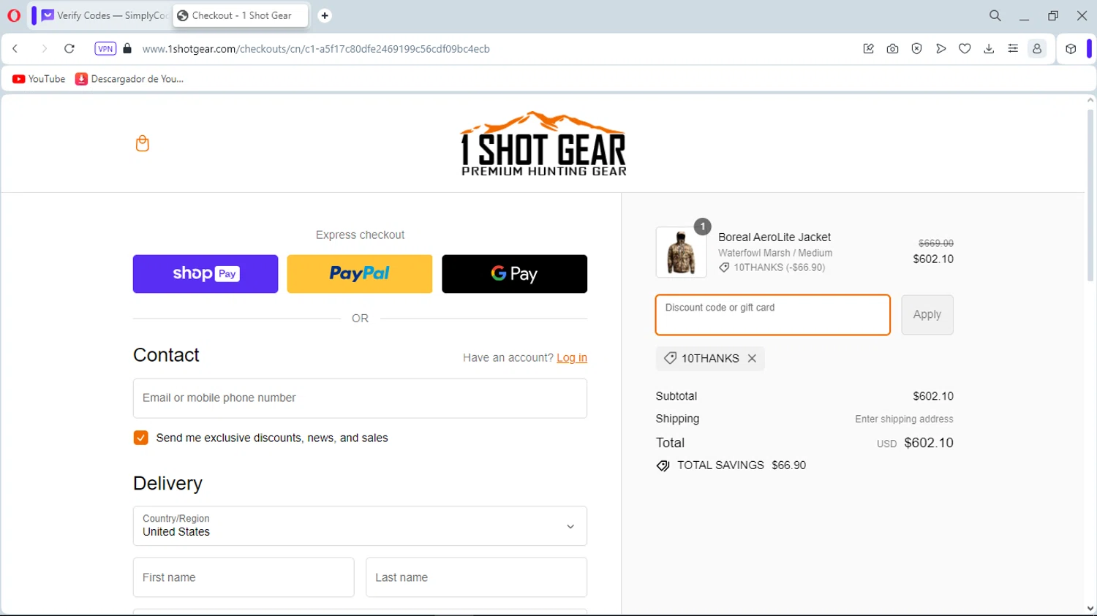The image size is (1097, 616).
Task: Open the shopping cart bag icon
Action: (143, 143)
